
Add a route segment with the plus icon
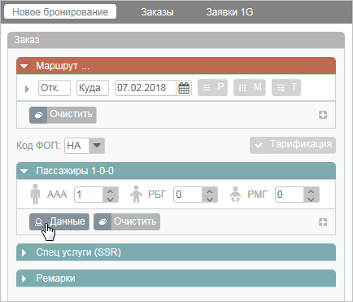coord(323,115)
